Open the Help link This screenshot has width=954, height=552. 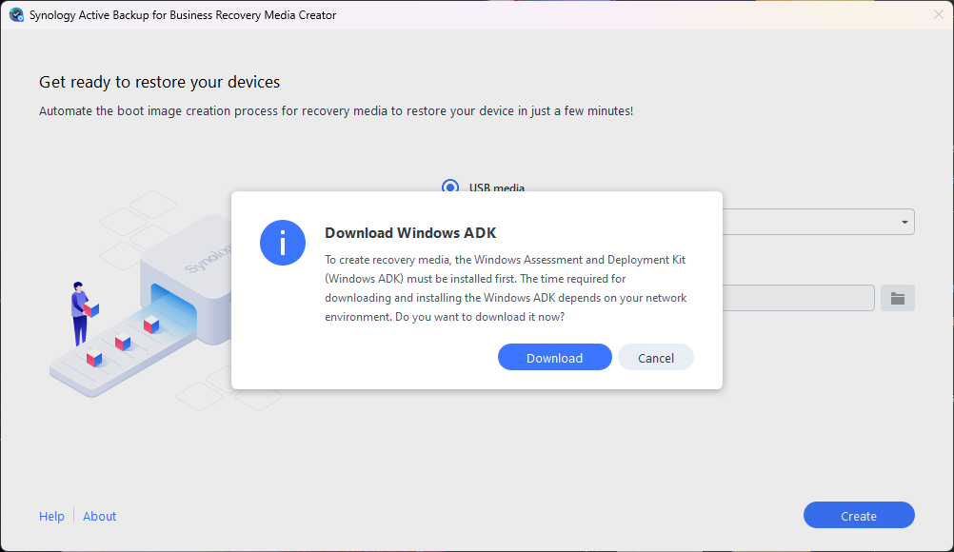(x=51, y=516)
